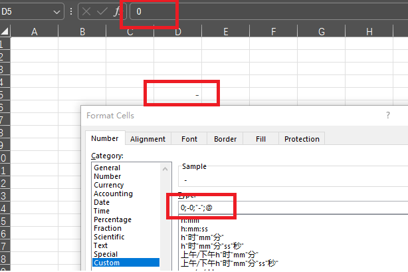Screen dimensions: 408x272
Task: Select column C header
Action: pos(130,33)
